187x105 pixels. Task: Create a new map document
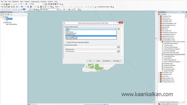click(2, 4)
